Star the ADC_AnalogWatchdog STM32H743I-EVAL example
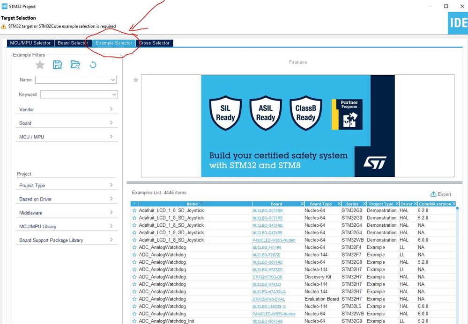This screenshot has height=324, width=468. pos(134,299)
